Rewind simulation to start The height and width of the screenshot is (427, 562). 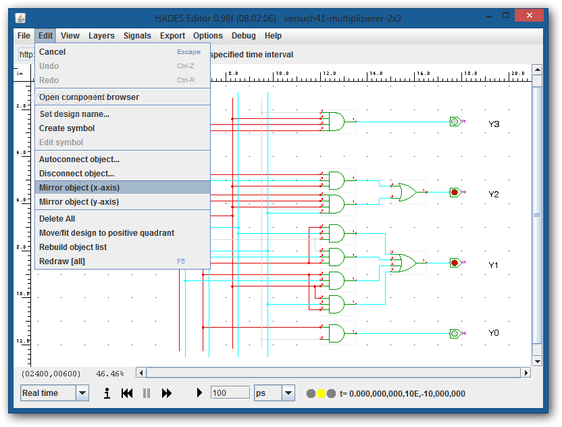pyautogui.click(x=127, y=393)
